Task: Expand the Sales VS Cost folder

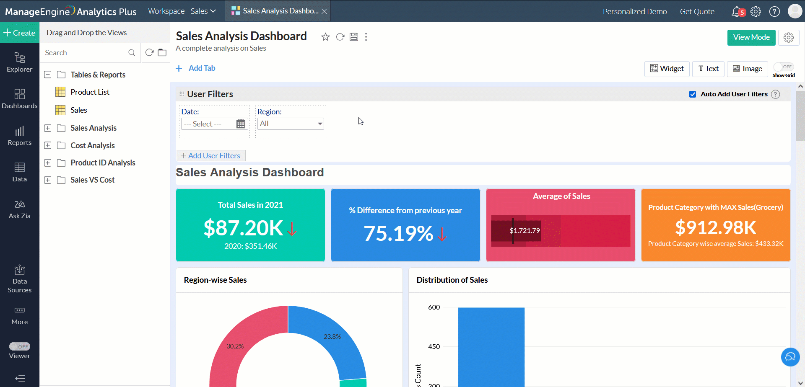Action: point(48,180)
